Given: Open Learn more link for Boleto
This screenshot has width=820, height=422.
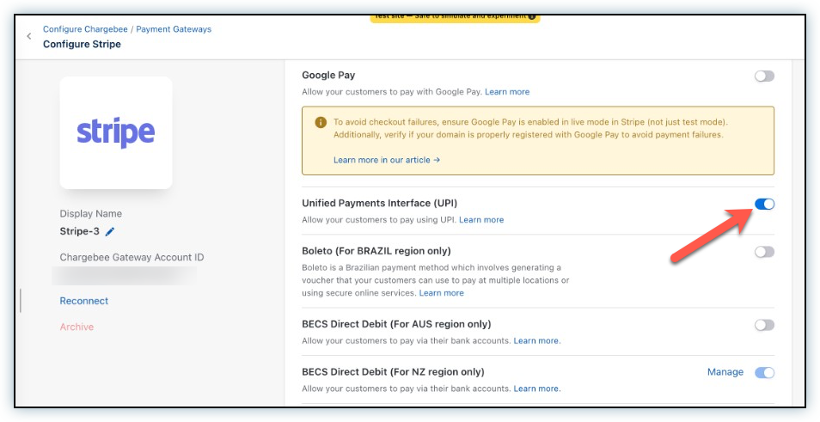Looking at the screenshot, I should [442, 293].
